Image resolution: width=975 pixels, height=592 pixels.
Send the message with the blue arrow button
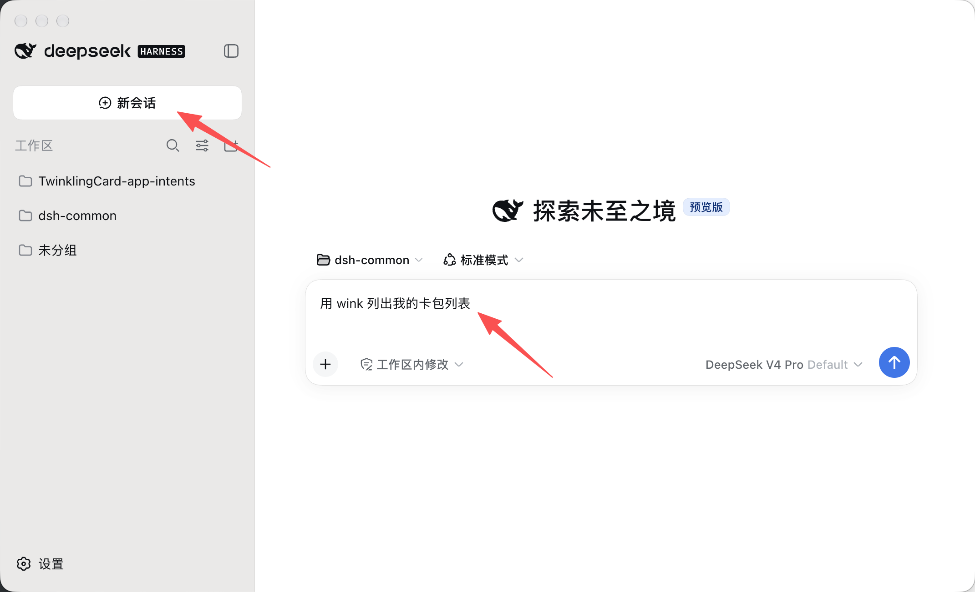pyautogui.click(x=894, y=362)
